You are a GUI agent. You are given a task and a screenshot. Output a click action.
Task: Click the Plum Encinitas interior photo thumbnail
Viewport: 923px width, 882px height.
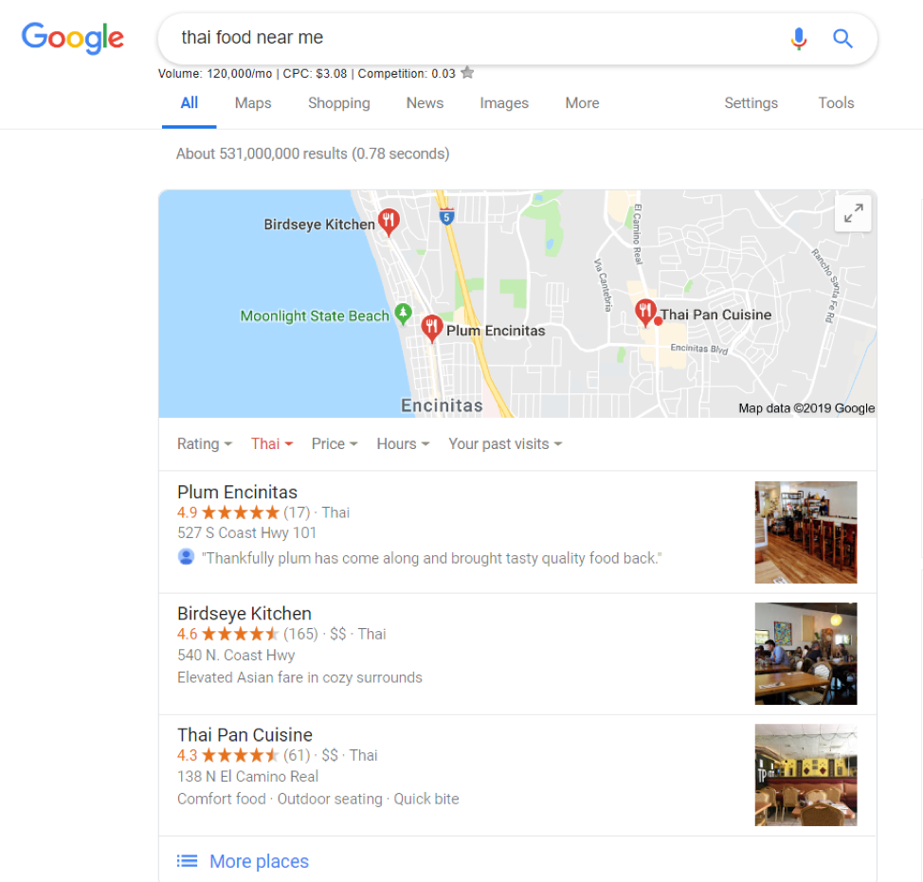(805, 532)
